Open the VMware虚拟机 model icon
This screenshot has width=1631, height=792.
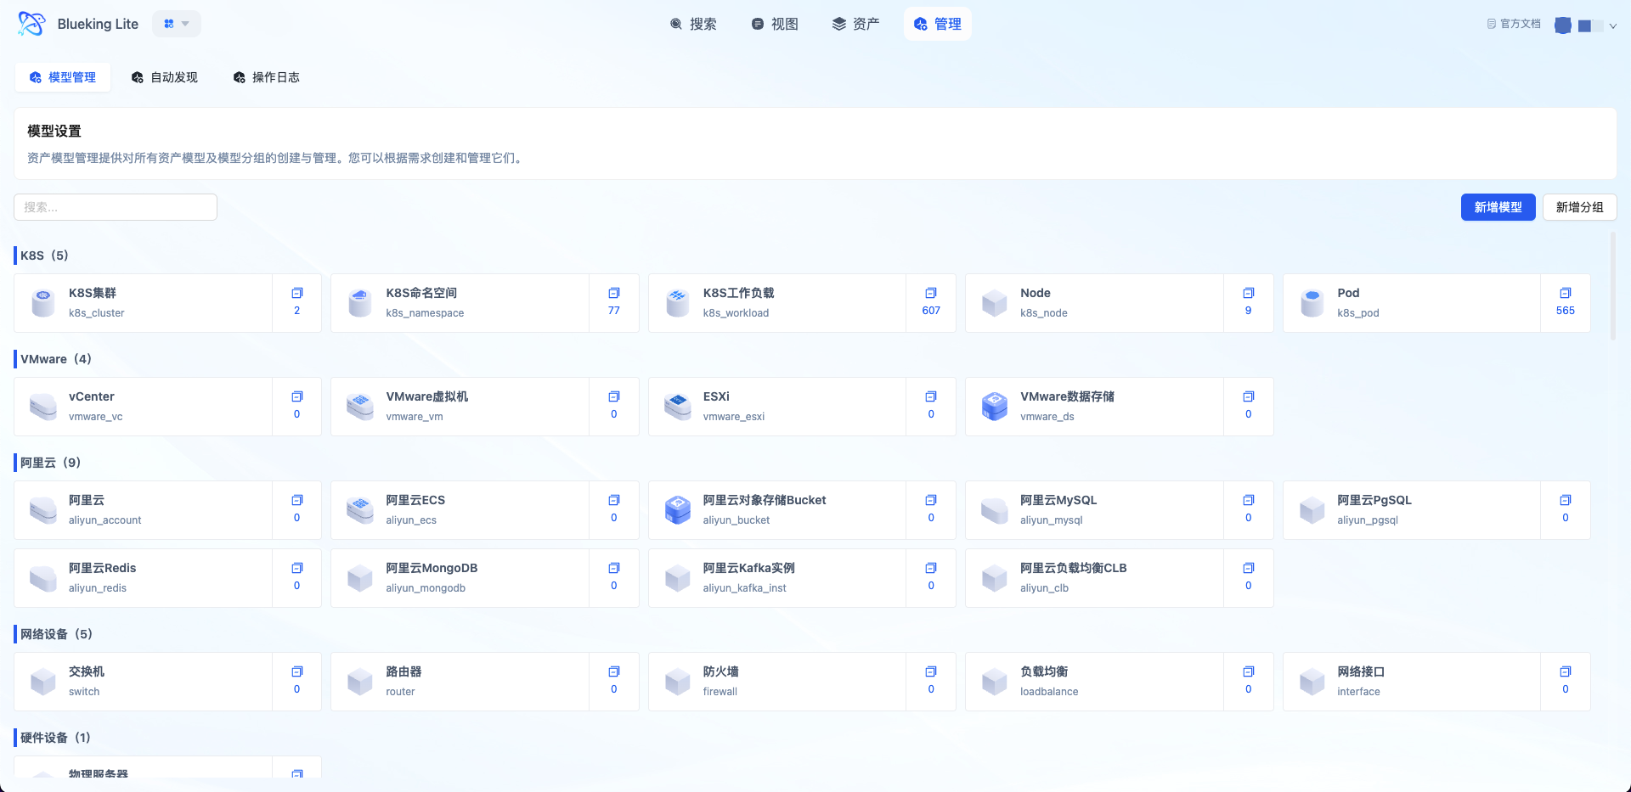click(360, 407)
